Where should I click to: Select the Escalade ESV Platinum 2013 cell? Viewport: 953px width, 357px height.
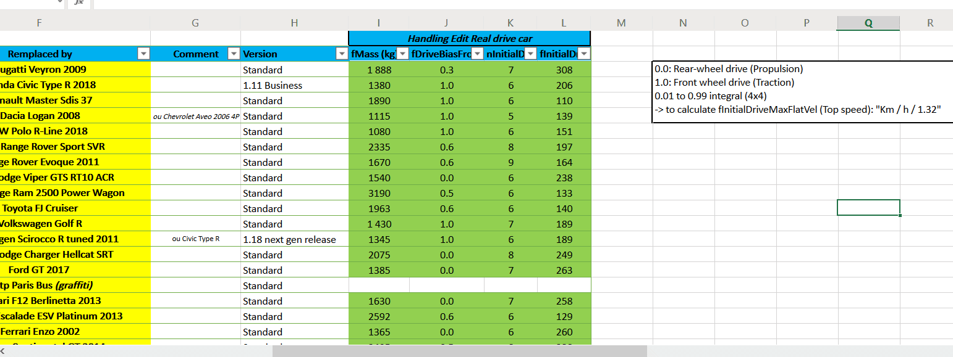[75, 316]
